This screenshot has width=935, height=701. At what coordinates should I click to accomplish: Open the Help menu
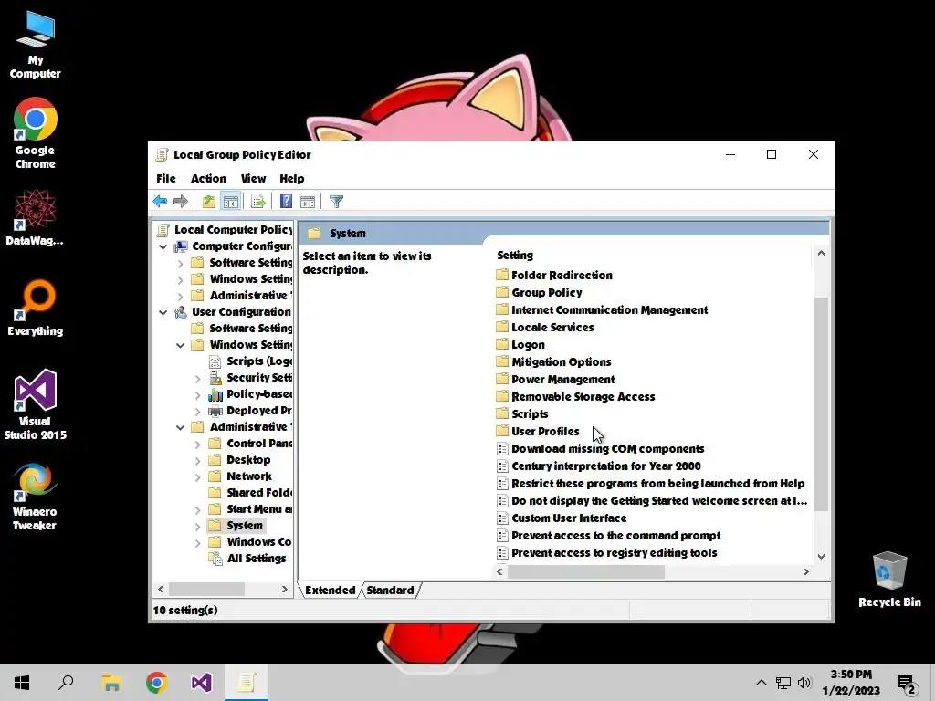point(291,179)
